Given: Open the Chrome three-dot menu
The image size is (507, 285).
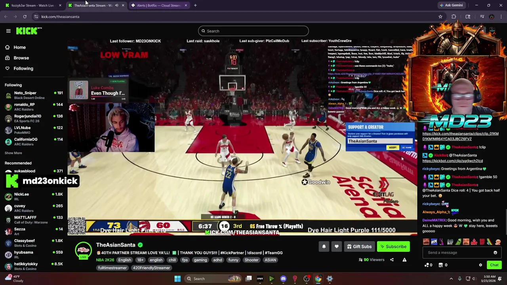Looking at the screenshot, I should point(501,17).
